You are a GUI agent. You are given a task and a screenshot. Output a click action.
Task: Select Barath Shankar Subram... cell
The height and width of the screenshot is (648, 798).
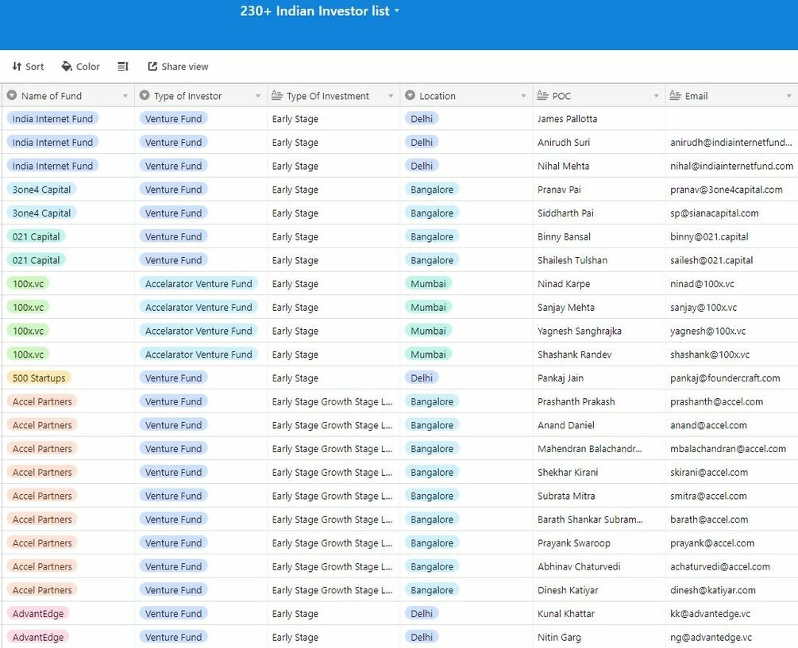(x=599, y=520)
